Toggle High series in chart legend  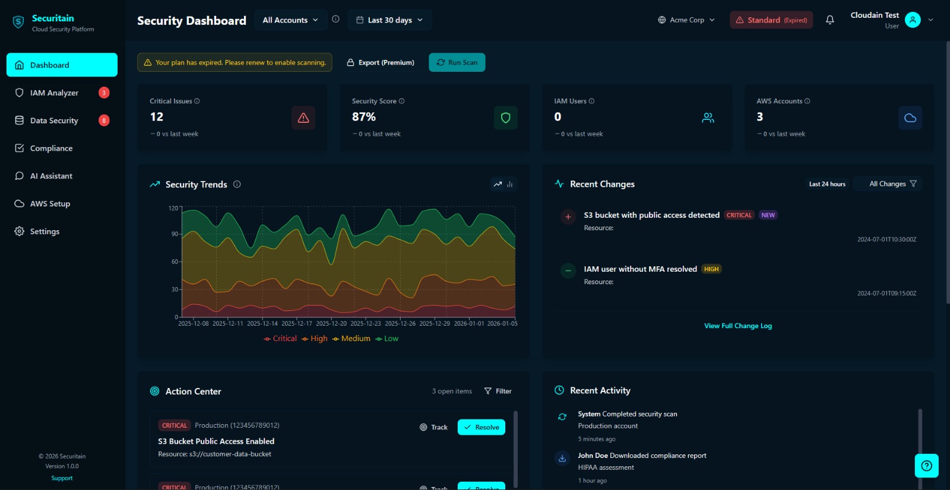315,338
